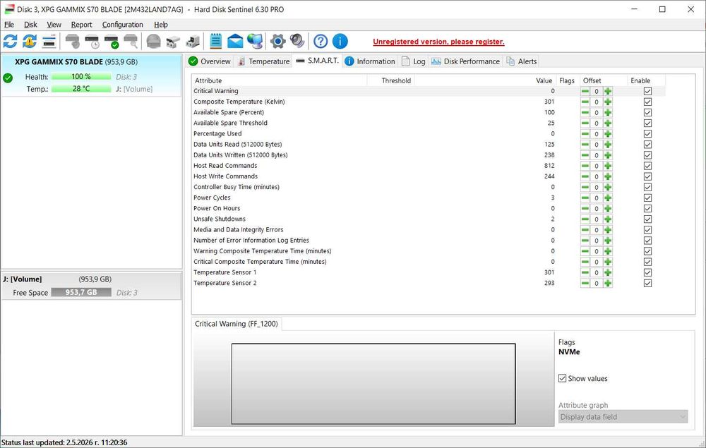Image resolution: width=706 pixels, height=448 pixels.
Task: Increase offset for Critical Warning with plus
Action: tap(608, 91)
